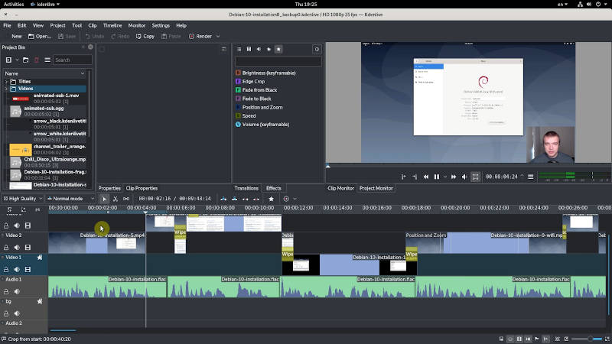This screenshot has width=612, height=344.
Task: Mute the bg audio track
Action: coord(17,313)
